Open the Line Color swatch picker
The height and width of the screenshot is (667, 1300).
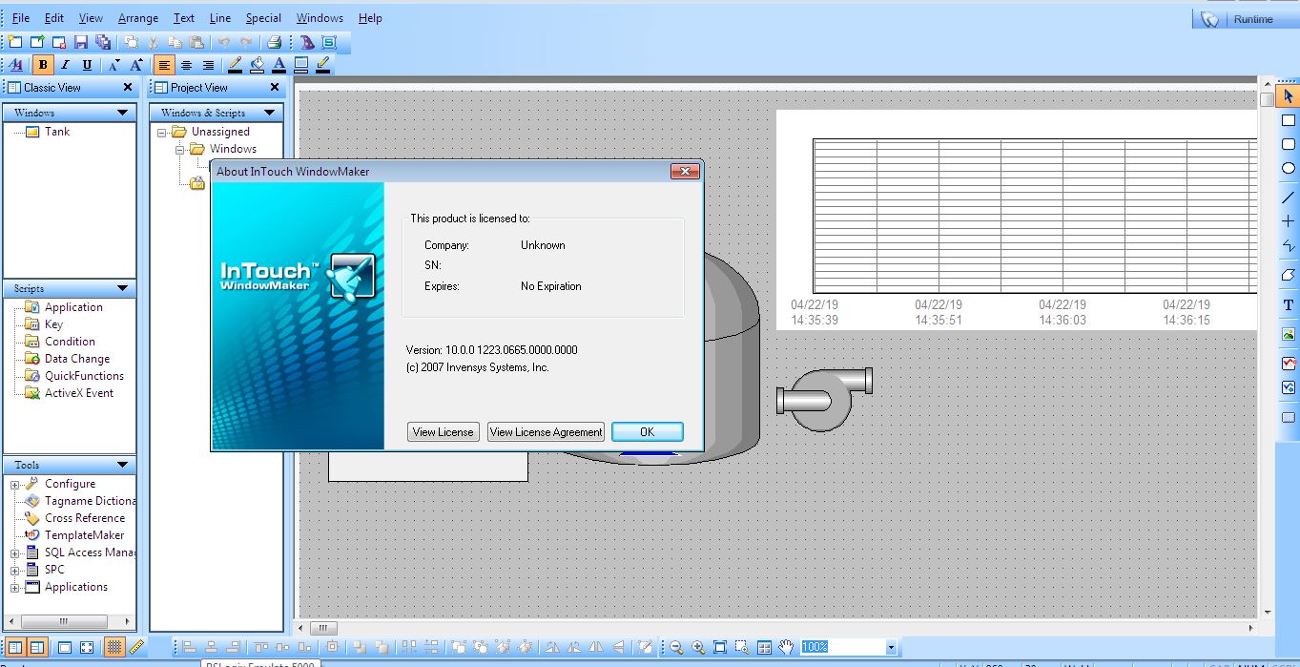236,65
